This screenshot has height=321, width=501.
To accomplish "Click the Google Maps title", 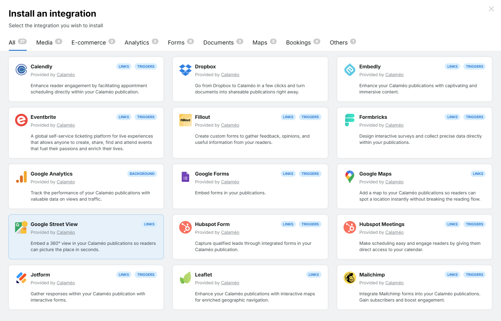I will 375,174.
